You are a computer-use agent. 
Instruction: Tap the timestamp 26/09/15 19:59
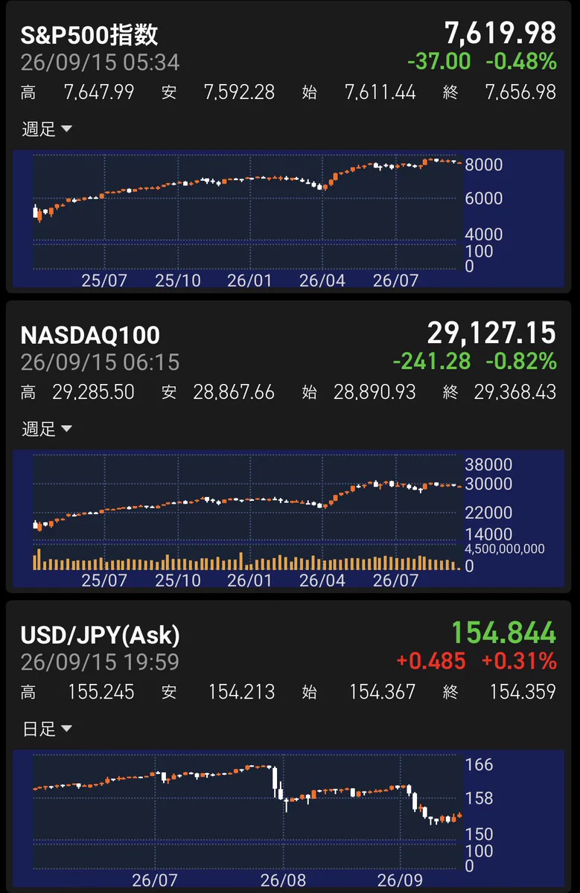point(100,662)
